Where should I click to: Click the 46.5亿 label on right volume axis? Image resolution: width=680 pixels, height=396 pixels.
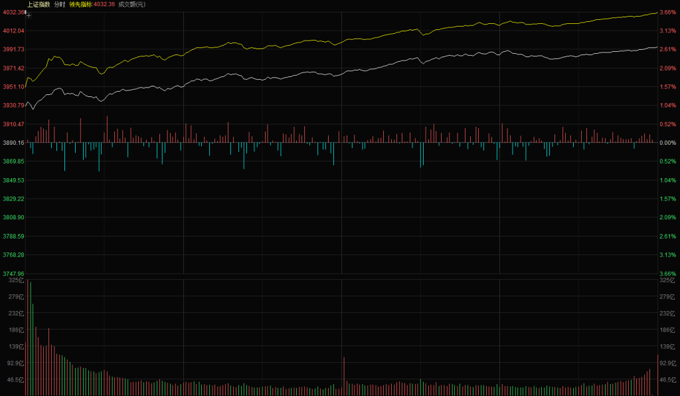667,380
